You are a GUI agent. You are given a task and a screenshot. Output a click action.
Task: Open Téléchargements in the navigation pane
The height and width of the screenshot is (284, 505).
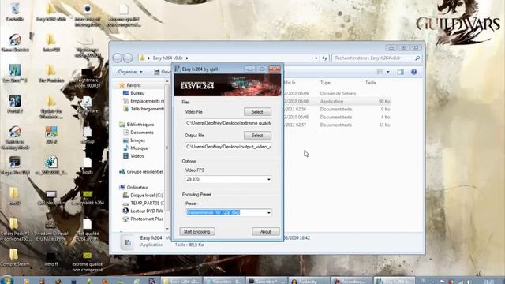144,109
